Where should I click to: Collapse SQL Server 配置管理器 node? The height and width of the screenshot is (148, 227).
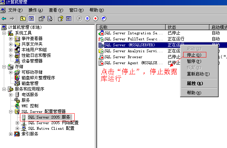[x=11, y=112]
